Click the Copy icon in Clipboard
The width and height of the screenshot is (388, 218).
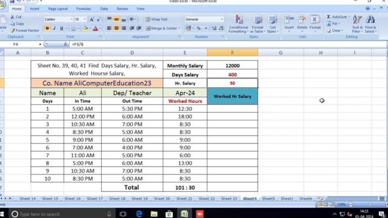pyautogui.click(x=12, y=24)
